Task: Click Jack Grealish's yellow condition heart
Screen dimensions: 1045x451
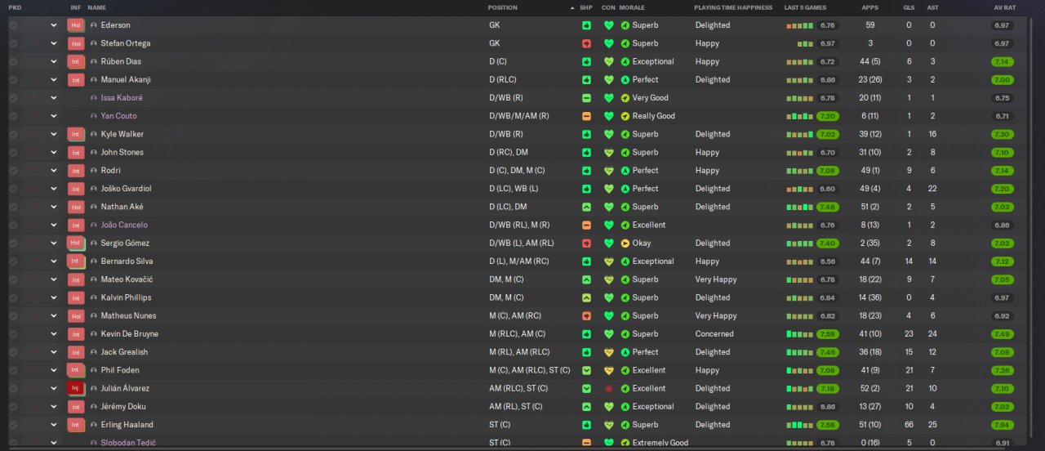Action: [x=608, y=352]
